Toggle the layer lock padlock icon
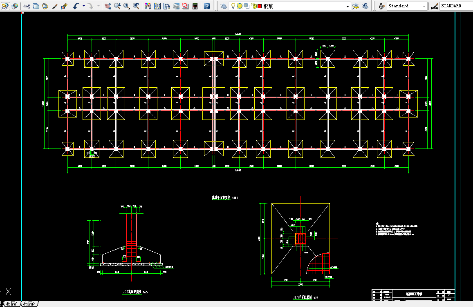 click(x=254, y=6)
